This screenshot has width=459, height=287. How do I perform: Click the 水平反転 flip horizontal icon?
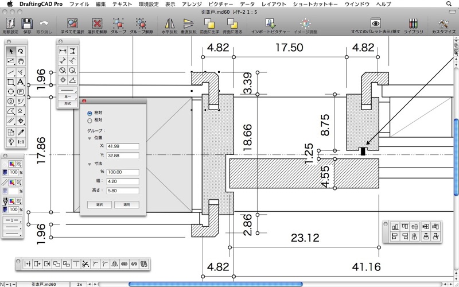(170, 24)
